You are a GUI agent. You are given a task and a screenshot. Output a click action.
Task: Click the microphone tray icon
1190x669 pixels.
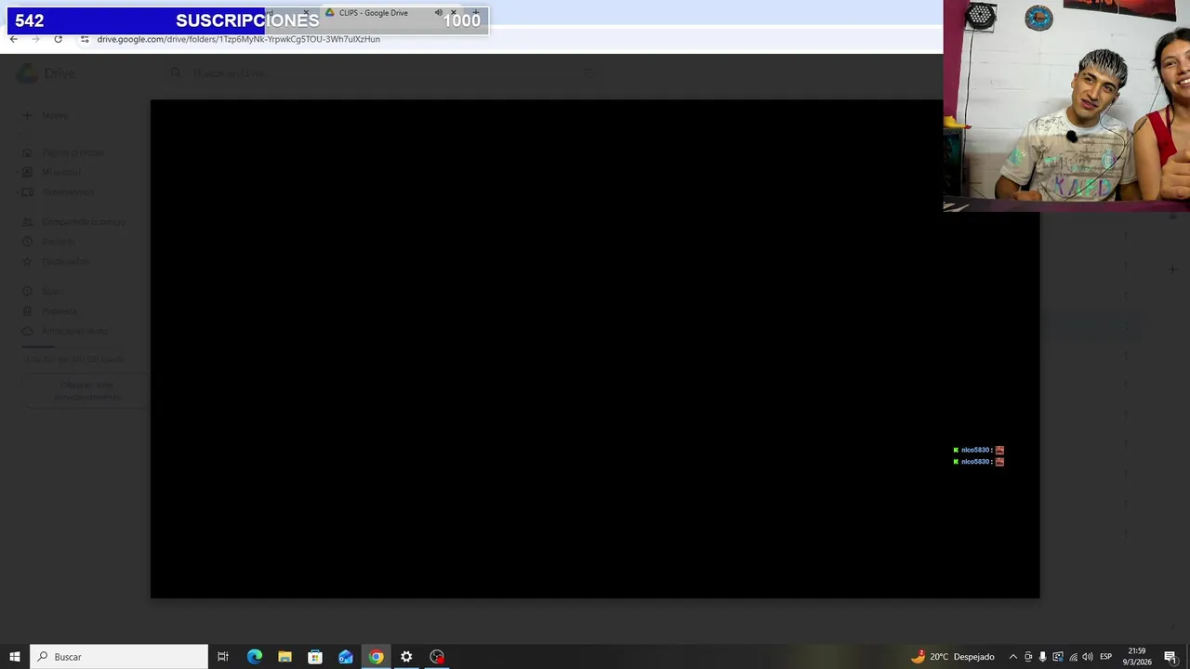point(1042,657)
